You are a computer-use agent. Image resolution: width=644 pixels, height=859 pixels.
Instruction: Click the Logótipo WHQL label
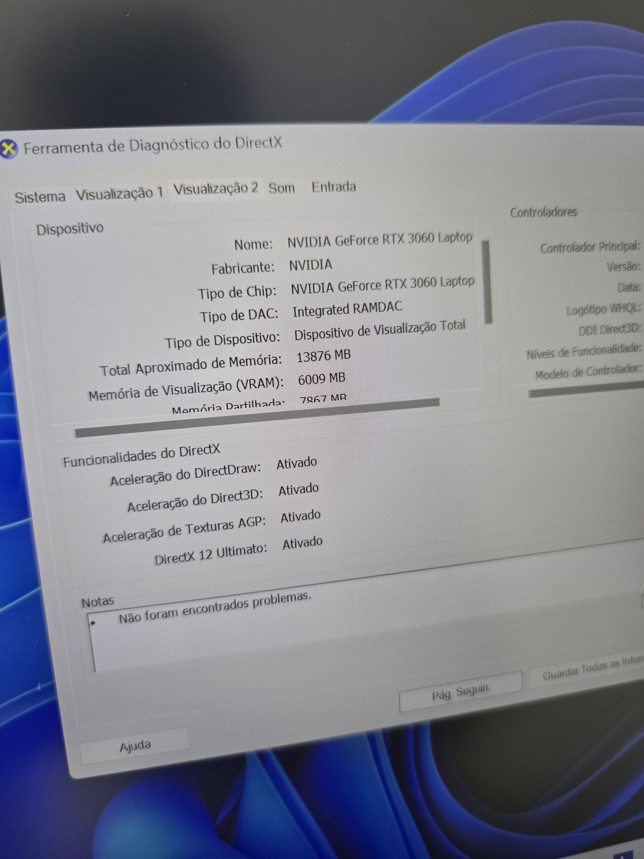click(x=603, y=309)
